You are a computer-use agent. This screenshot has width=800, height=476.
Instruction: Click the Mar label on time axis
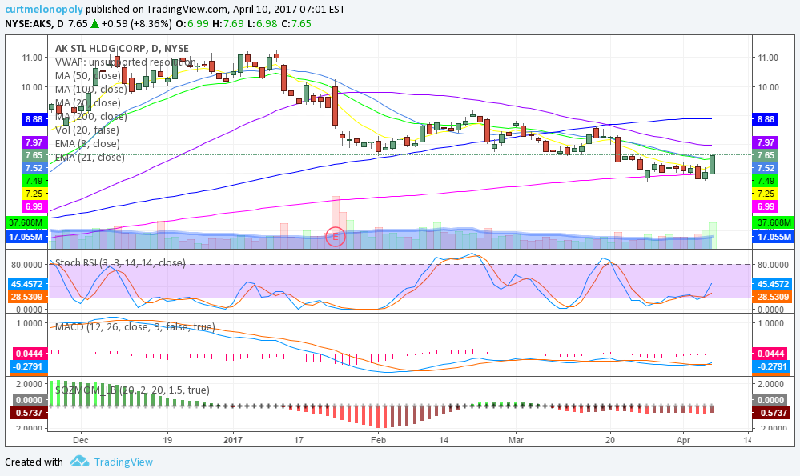516,440
